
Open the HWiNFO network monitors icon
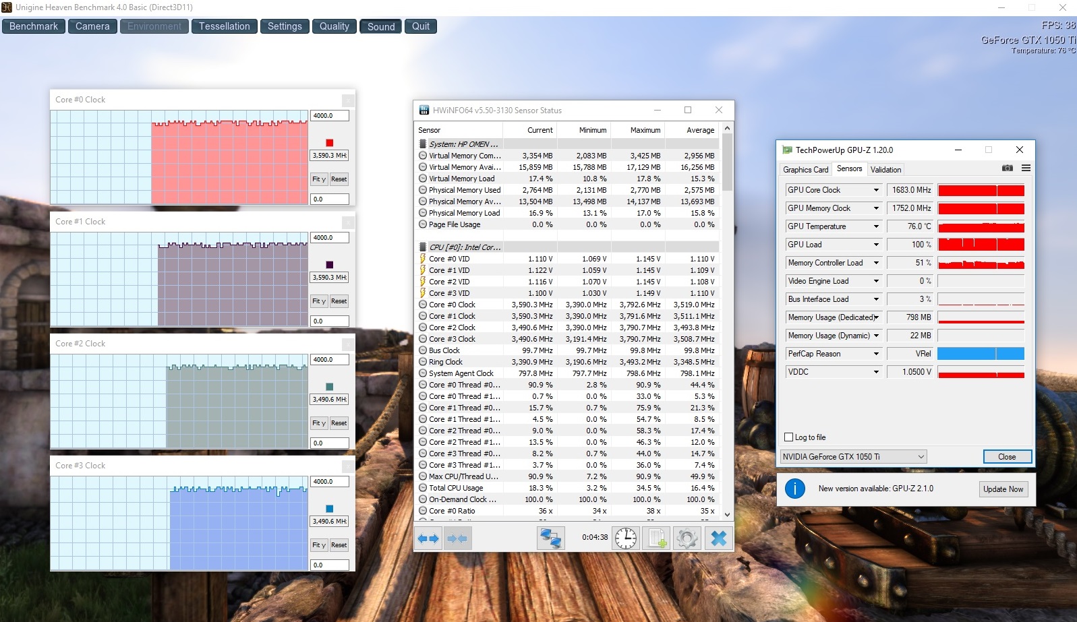[x=551, y=538]
